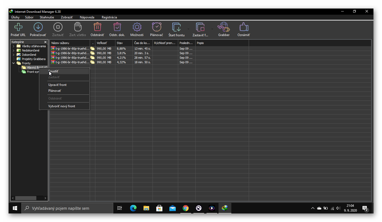382x222 pixels.
Task: Choose Spustiť from the context menu
Action: pos(53,71)
